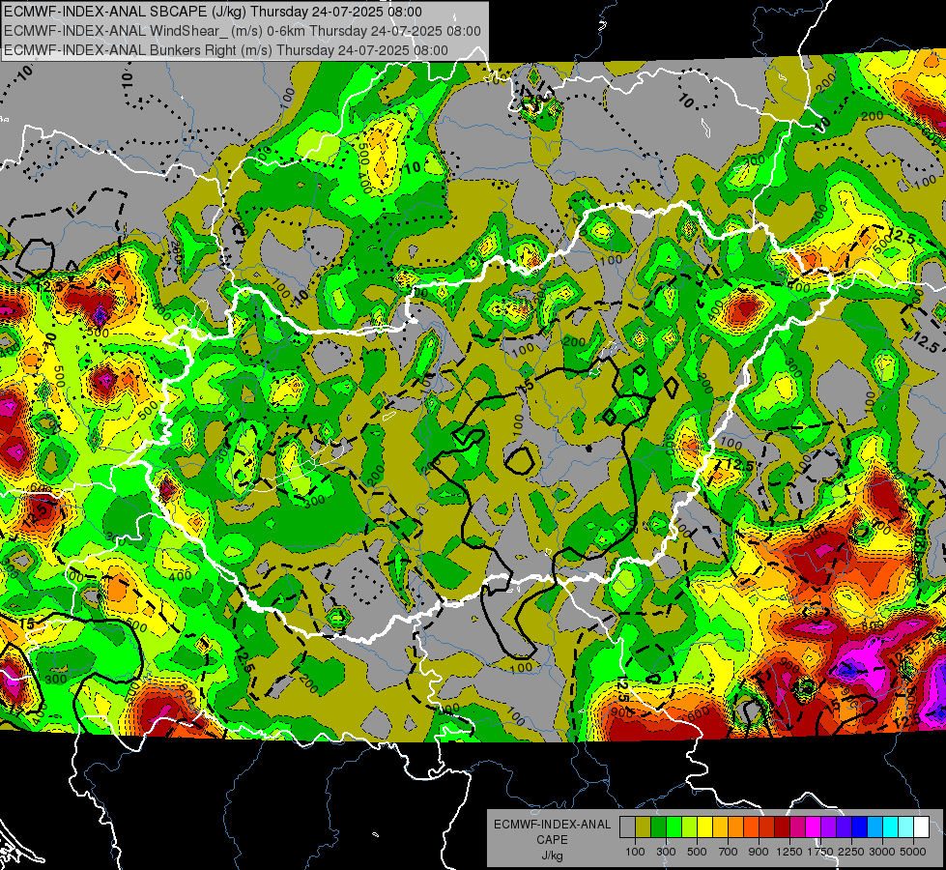Click the 900 tick label under legend bar

tap(759, 852)
